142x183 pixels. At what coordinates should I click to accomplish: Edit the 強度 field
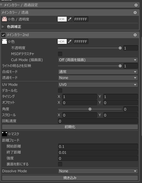(x=98, y=158)
